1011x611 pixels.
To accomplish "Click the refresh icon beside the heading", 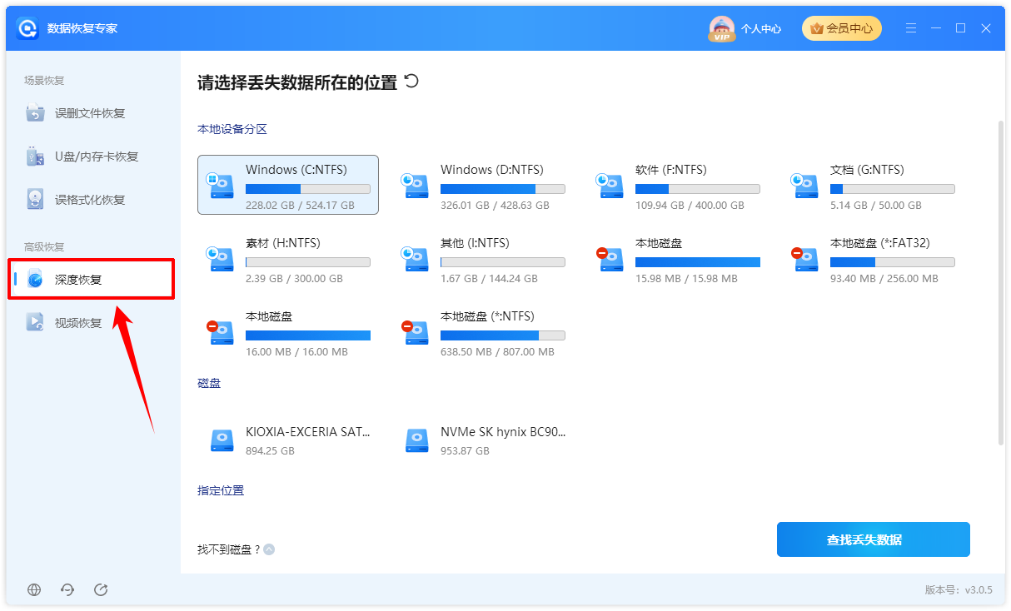I will [411, 81].
